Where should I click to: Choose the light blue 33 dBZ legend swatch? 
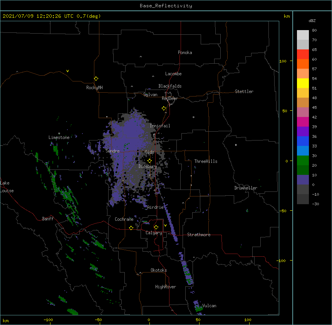coord(303,151)
